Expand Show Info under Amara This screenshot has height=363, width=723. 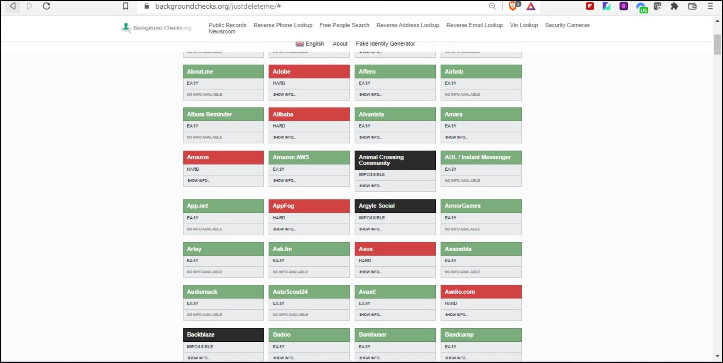point(456,137)
